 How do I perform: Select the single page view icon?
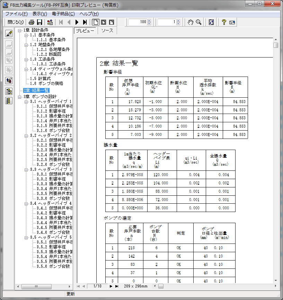pos(96,22)
